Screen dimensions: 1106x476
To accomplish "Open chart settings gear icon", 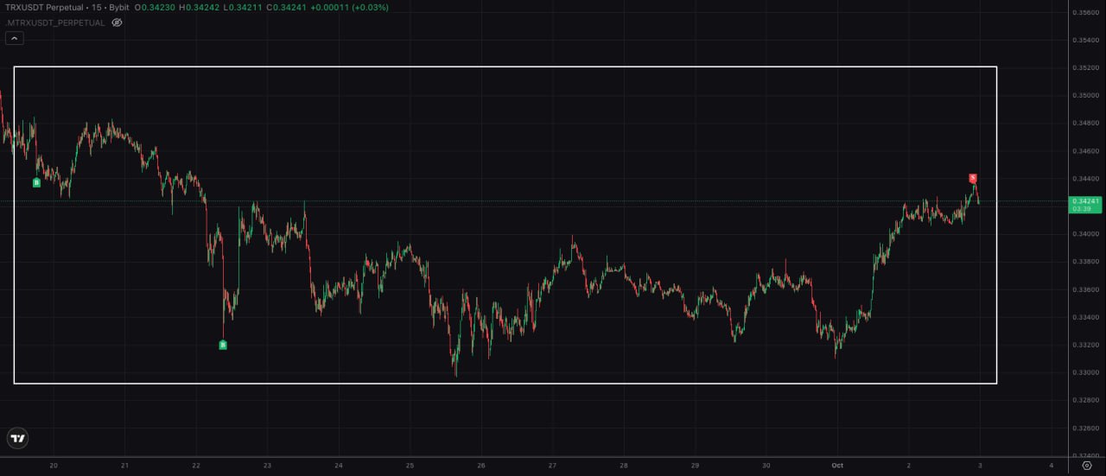I will click(x=1087, y=465).
